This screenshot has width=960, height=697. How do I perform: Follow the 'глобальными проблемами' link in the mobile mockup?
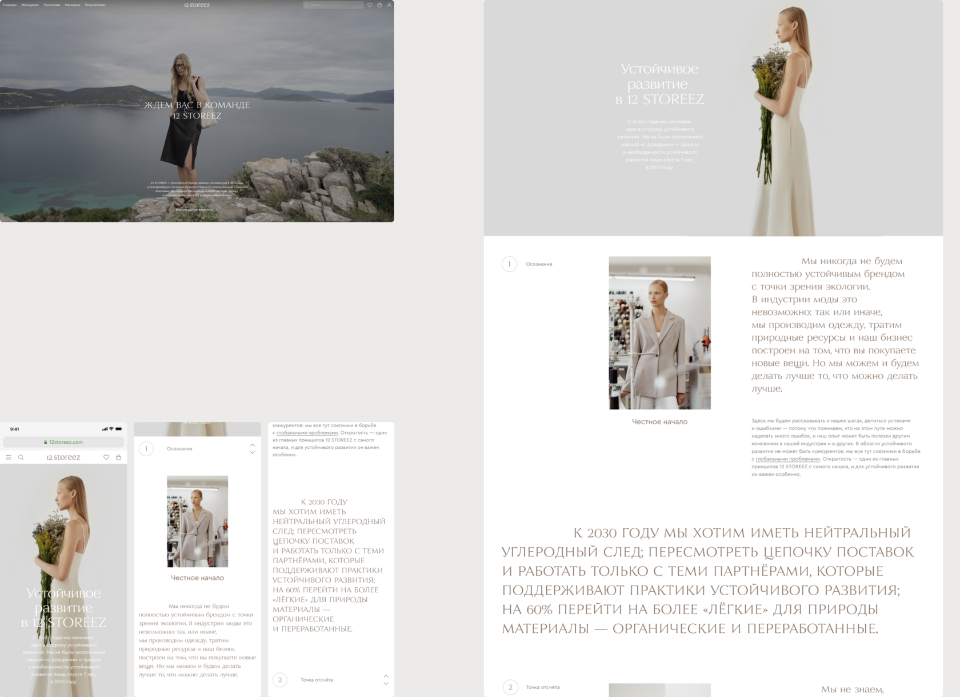(x=307, y=433)
